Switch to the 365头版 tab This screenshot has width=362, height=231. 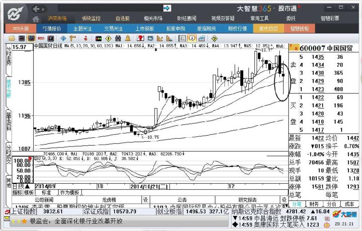coord(20,28)
